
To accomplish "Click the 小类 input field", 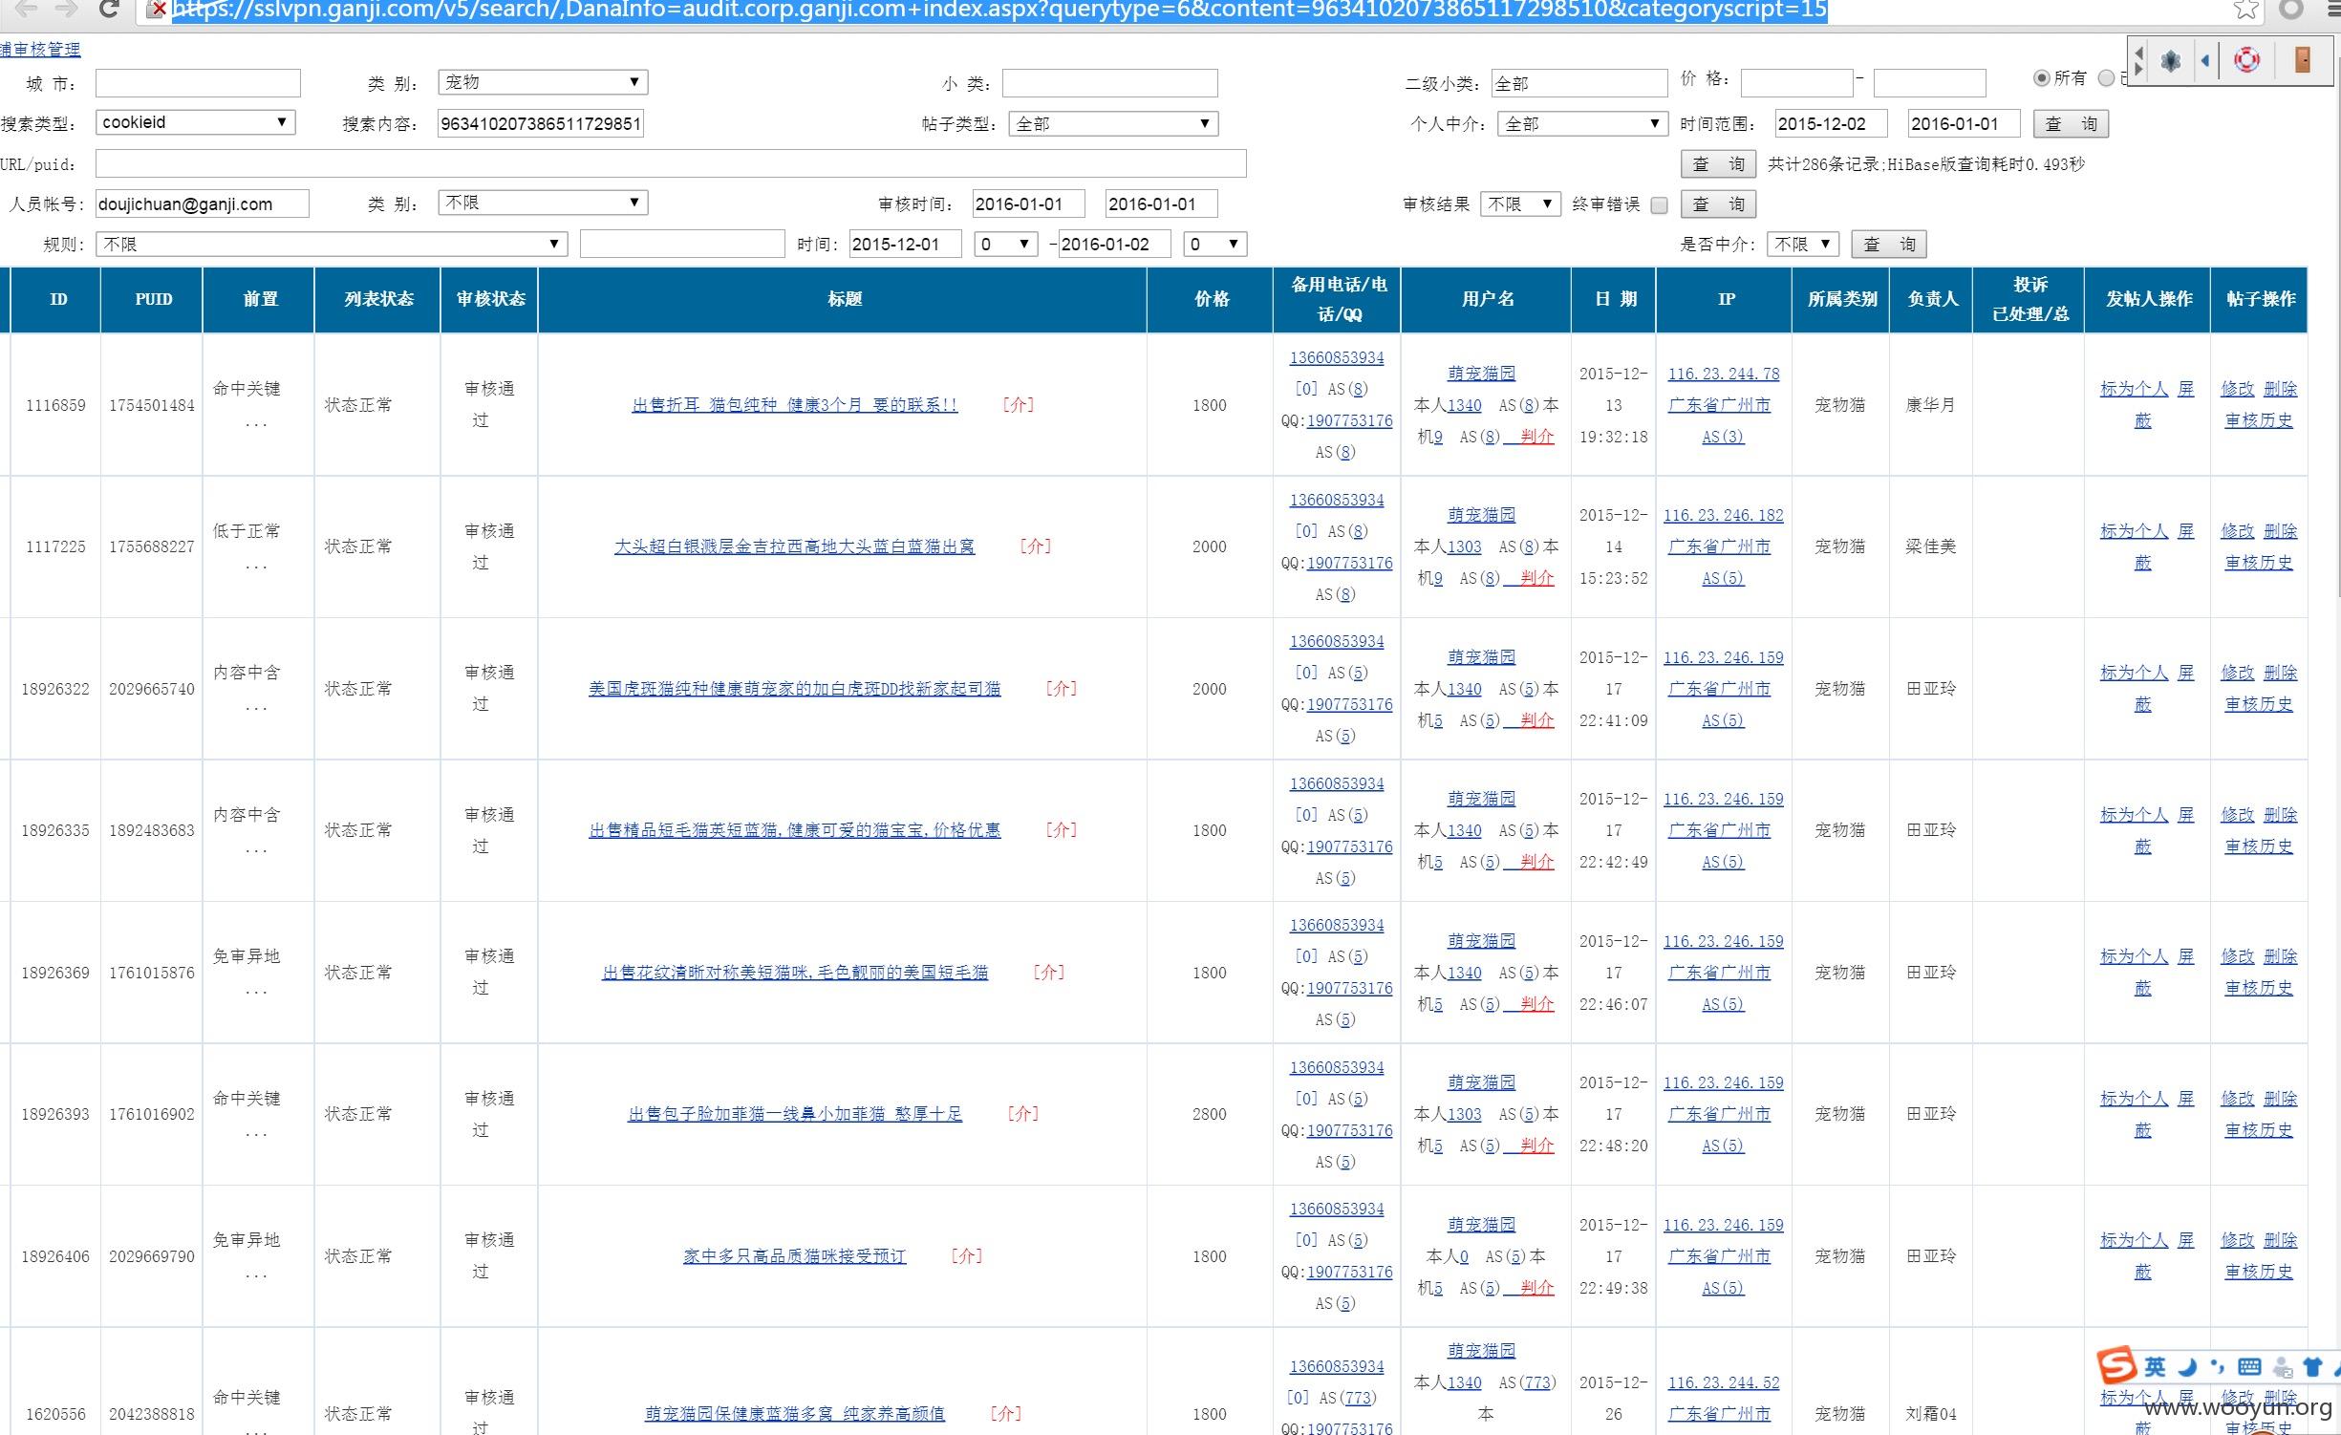I will (x=1109, y=83).
